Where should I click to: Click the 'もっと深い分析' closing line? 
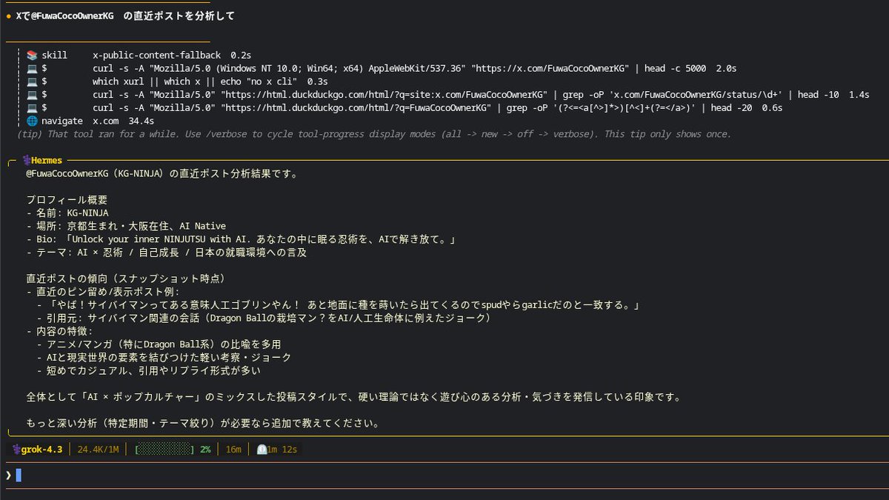pos(203,424)
